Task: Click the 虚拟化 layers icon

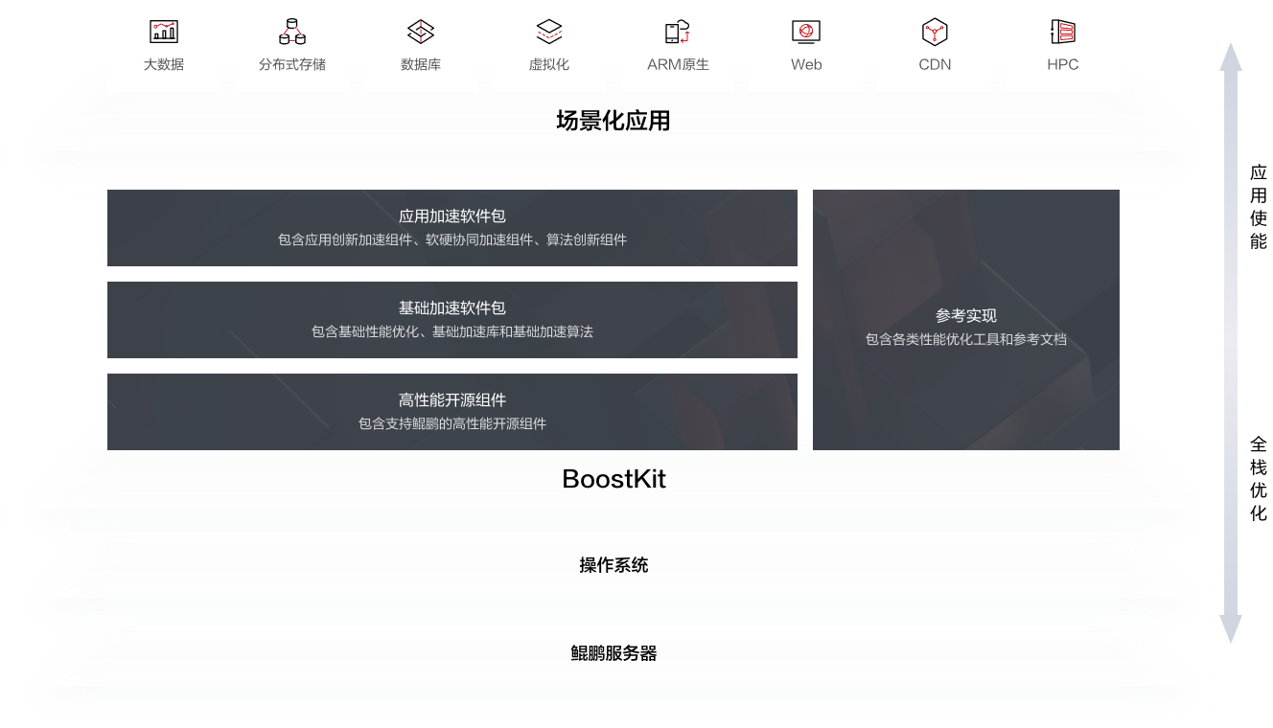Action: click(549, 32)
